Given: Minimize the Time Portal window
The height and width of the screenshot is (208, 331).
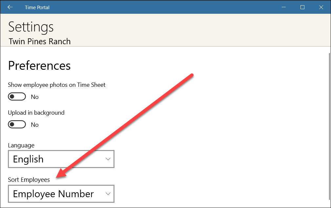Looking at the screenshot, I should (x=284, y=7).
